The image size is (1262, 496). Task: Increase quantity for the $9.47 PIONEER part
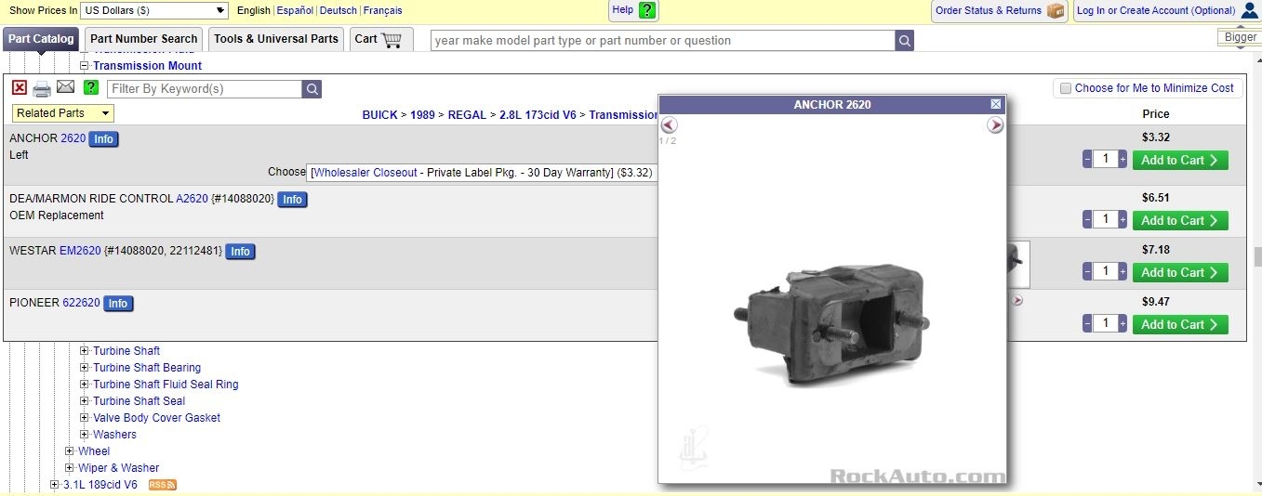pos(1123,324)
